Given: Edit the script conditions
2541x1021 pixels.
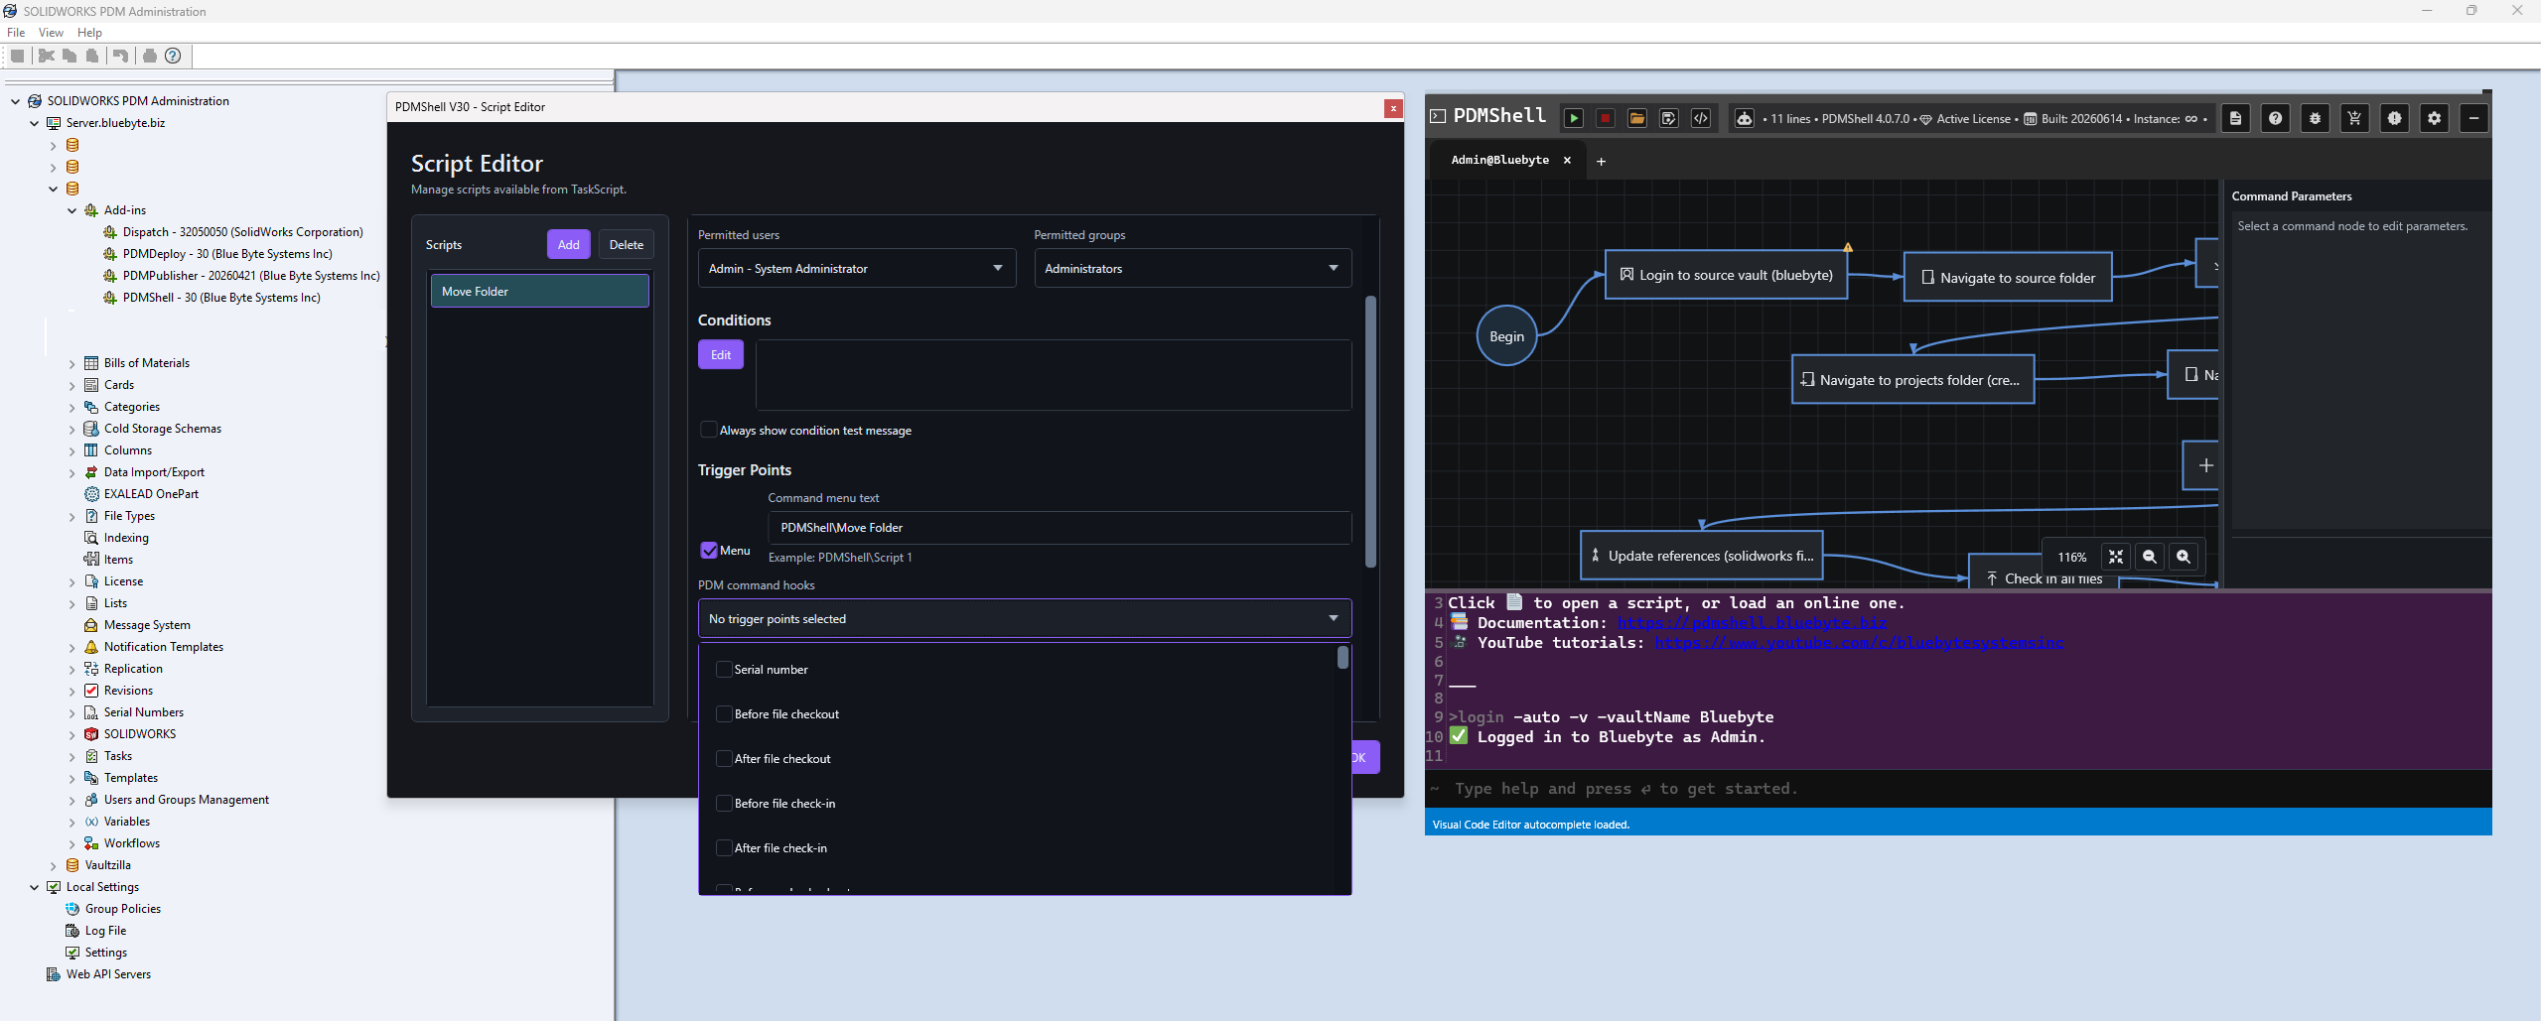Looking at the screenshot, I should pos(721,354).
